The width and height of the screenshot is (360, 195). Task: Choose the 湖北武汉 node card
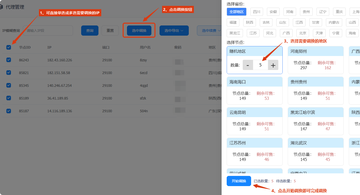point(316,152)
